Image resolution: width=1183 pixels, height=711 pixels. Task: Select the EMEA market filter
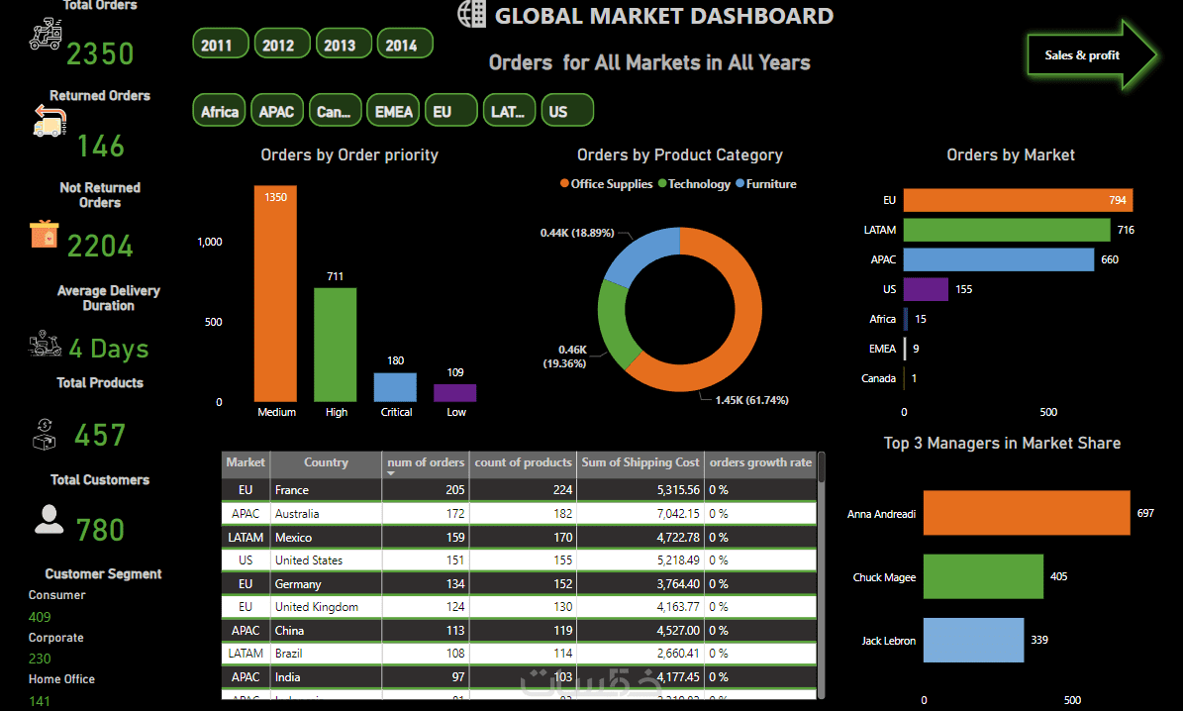coord(393,110)
